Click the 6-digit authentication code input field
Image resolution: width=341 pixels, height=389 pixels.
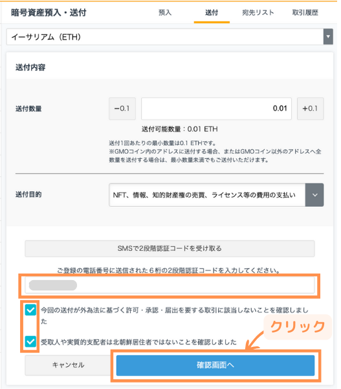click(x=170, y=285)
